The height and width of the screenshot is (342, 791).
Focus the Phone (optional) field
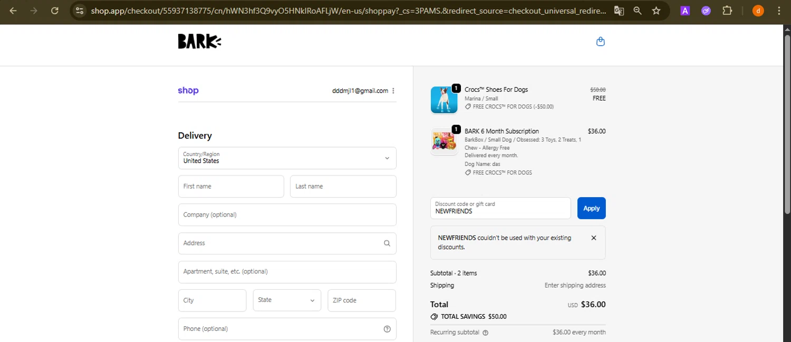coord(287,329)
